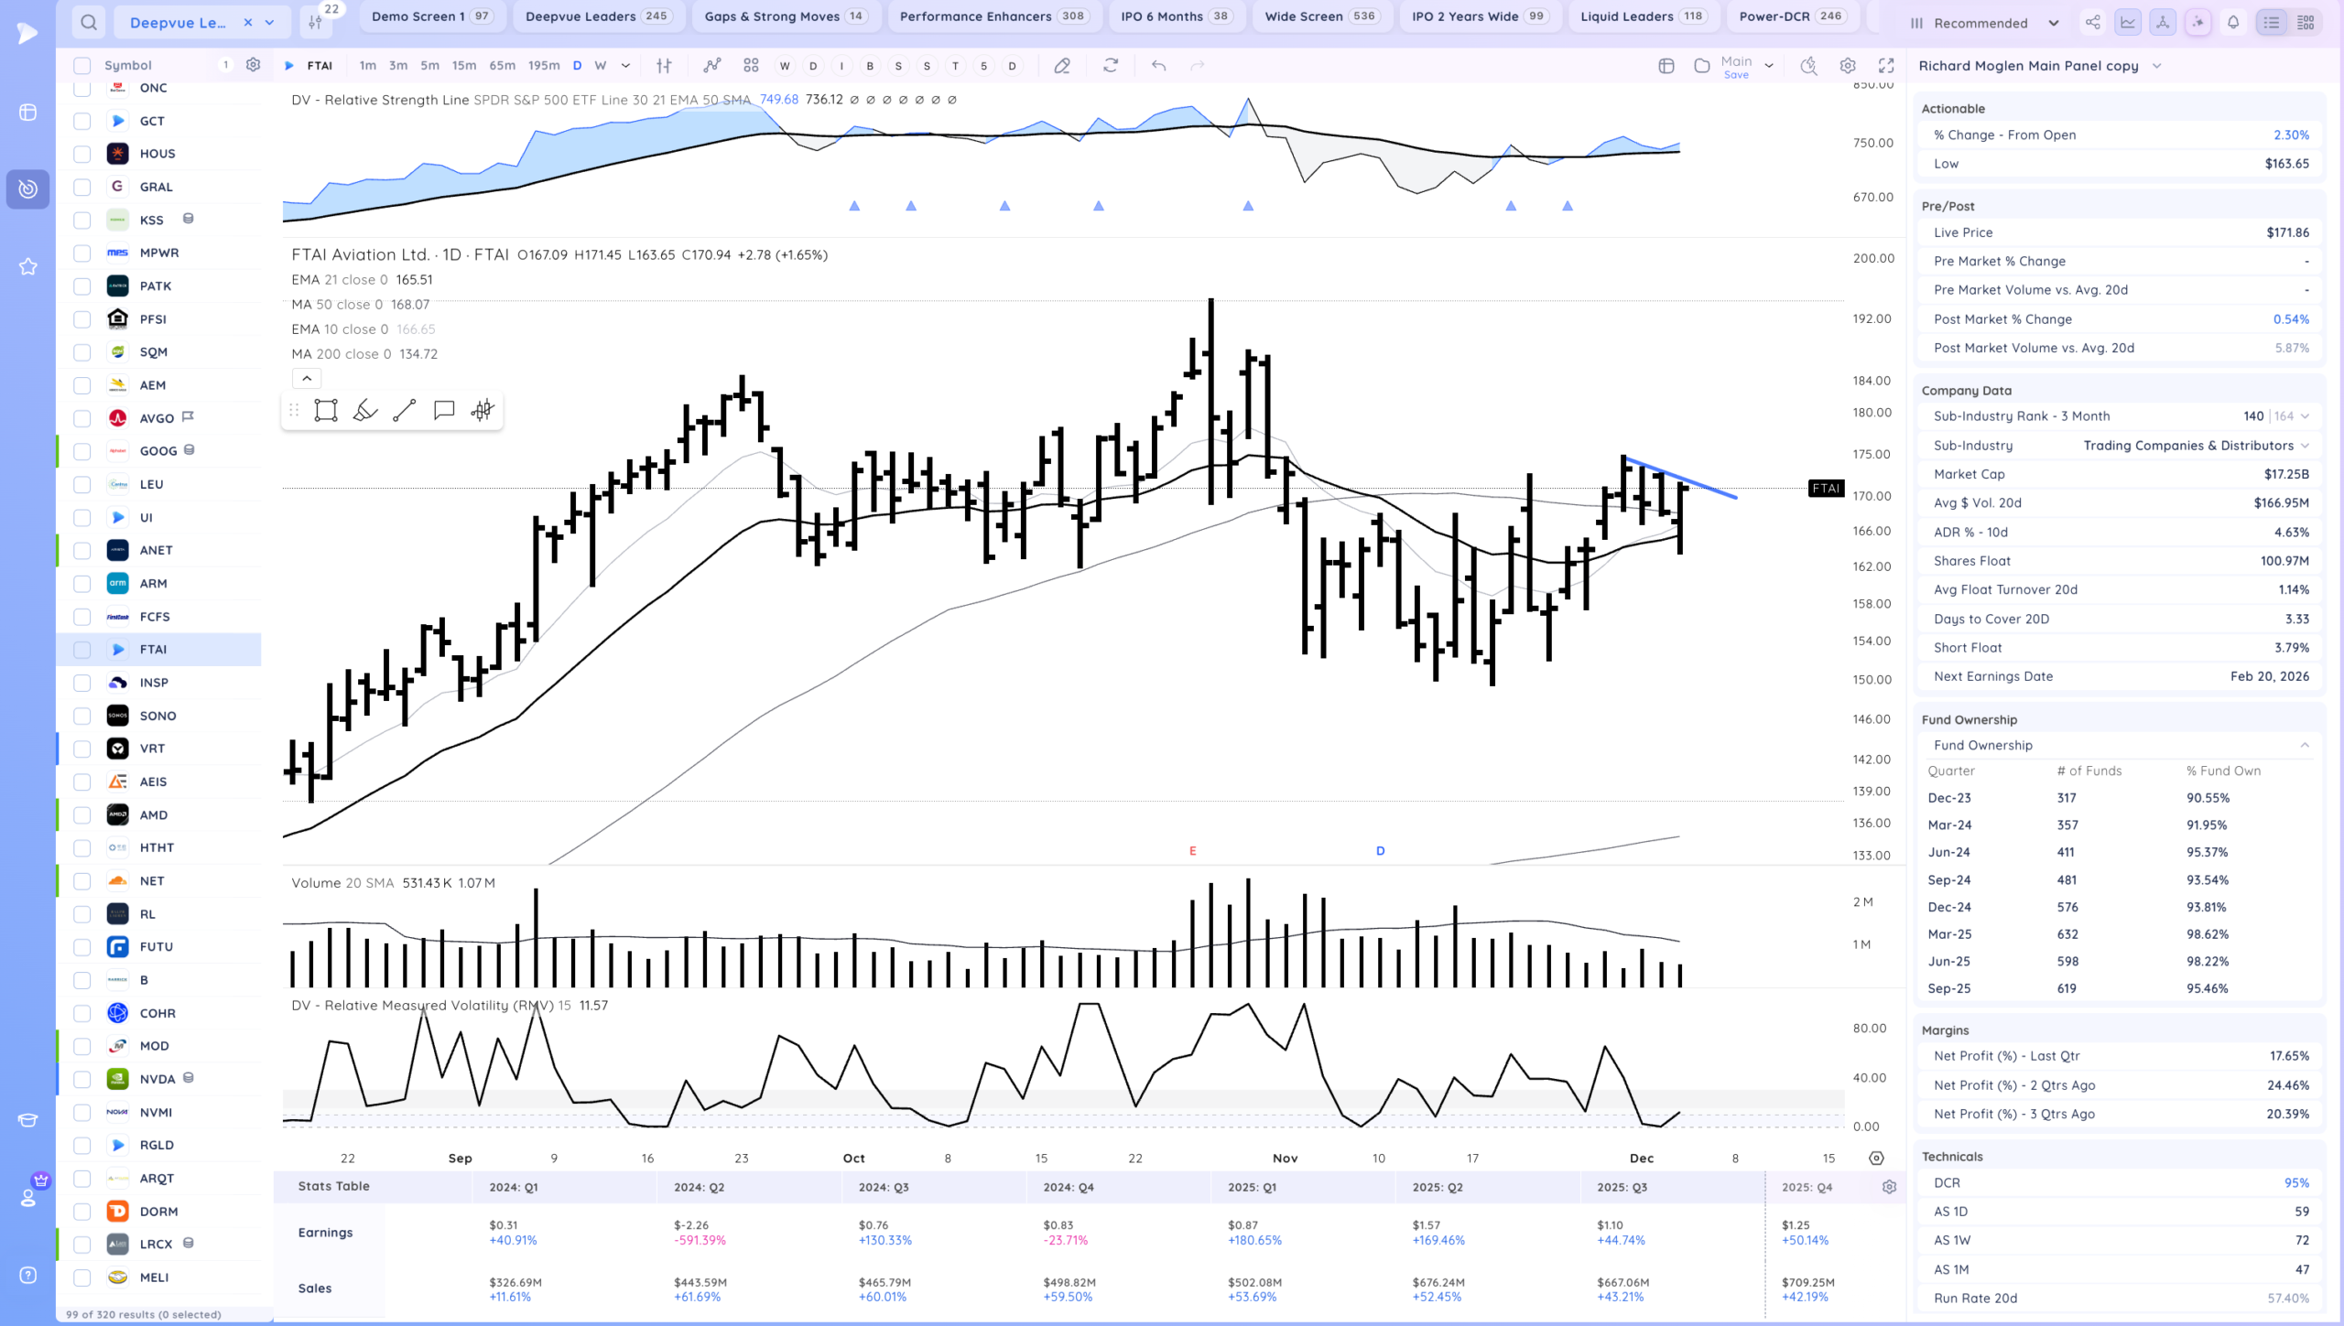Click the search magnifier icon

click(x=88, y=22)
